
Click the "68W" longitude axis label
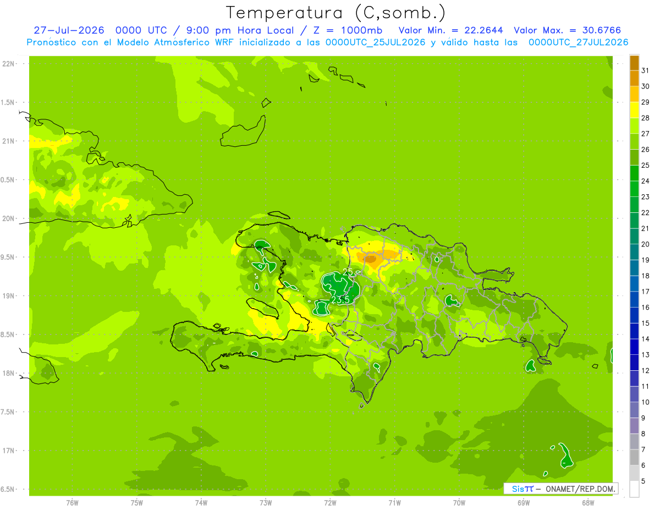point(588,503)
